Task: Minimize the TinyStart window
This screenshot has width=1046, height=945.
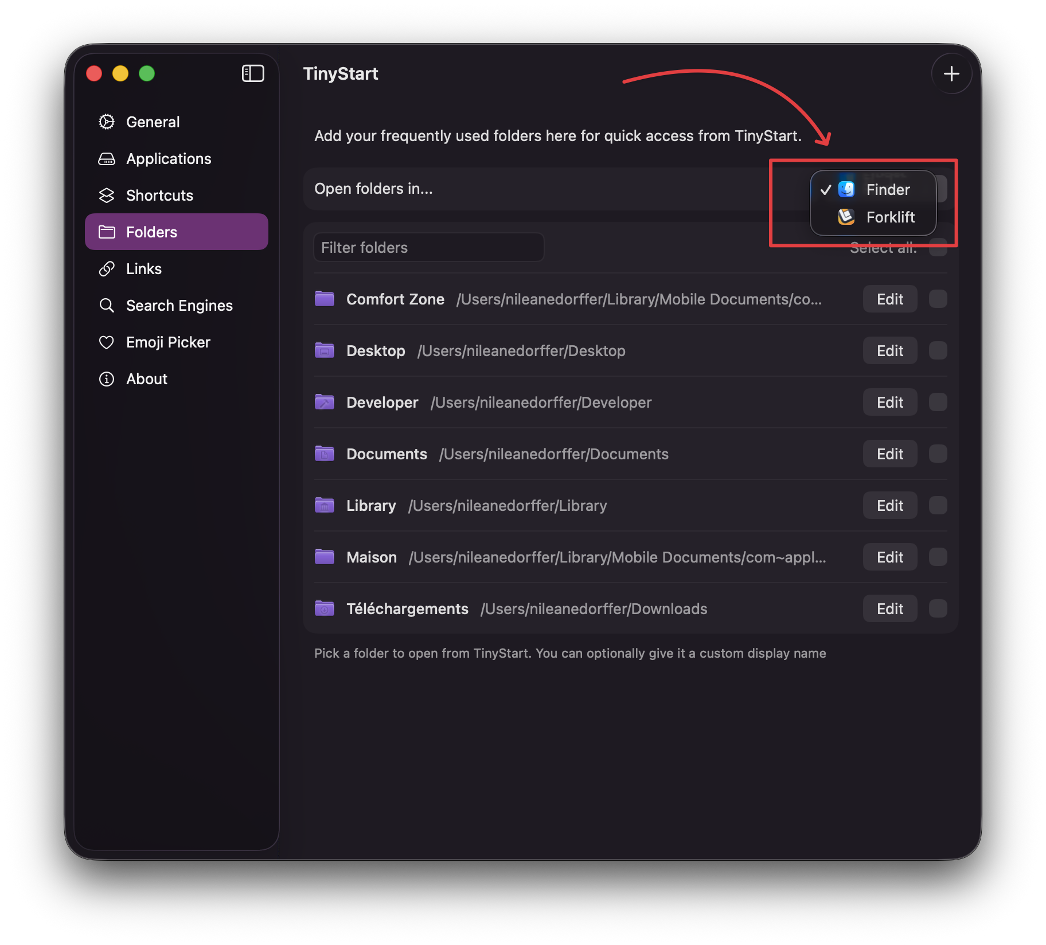Action: coord(120,73)
